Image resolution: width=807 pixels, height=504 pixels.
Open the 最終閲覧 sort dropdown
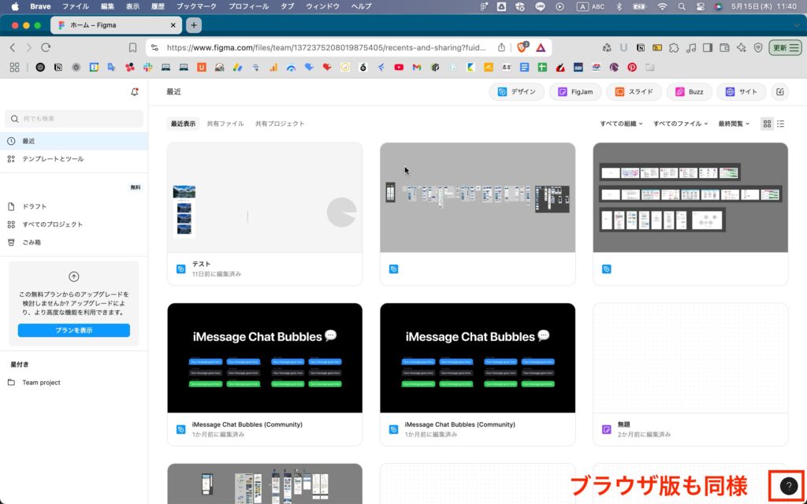pos(734,124)
